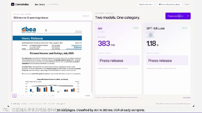Go to document page 6

point(36,95)
